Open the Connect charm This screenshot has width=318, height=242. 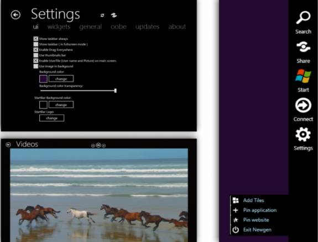303,110
